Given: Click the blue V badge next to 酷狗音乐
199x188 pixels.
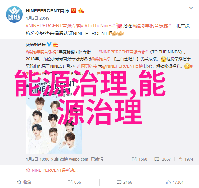Looking at the screenshot, I should pyautogui.click(x=49, y=44).
